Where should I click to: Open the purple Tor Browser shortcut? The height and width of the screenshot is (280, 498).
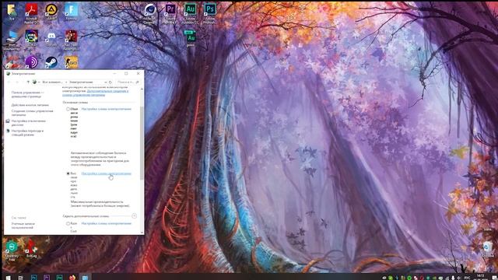(31, 62)
